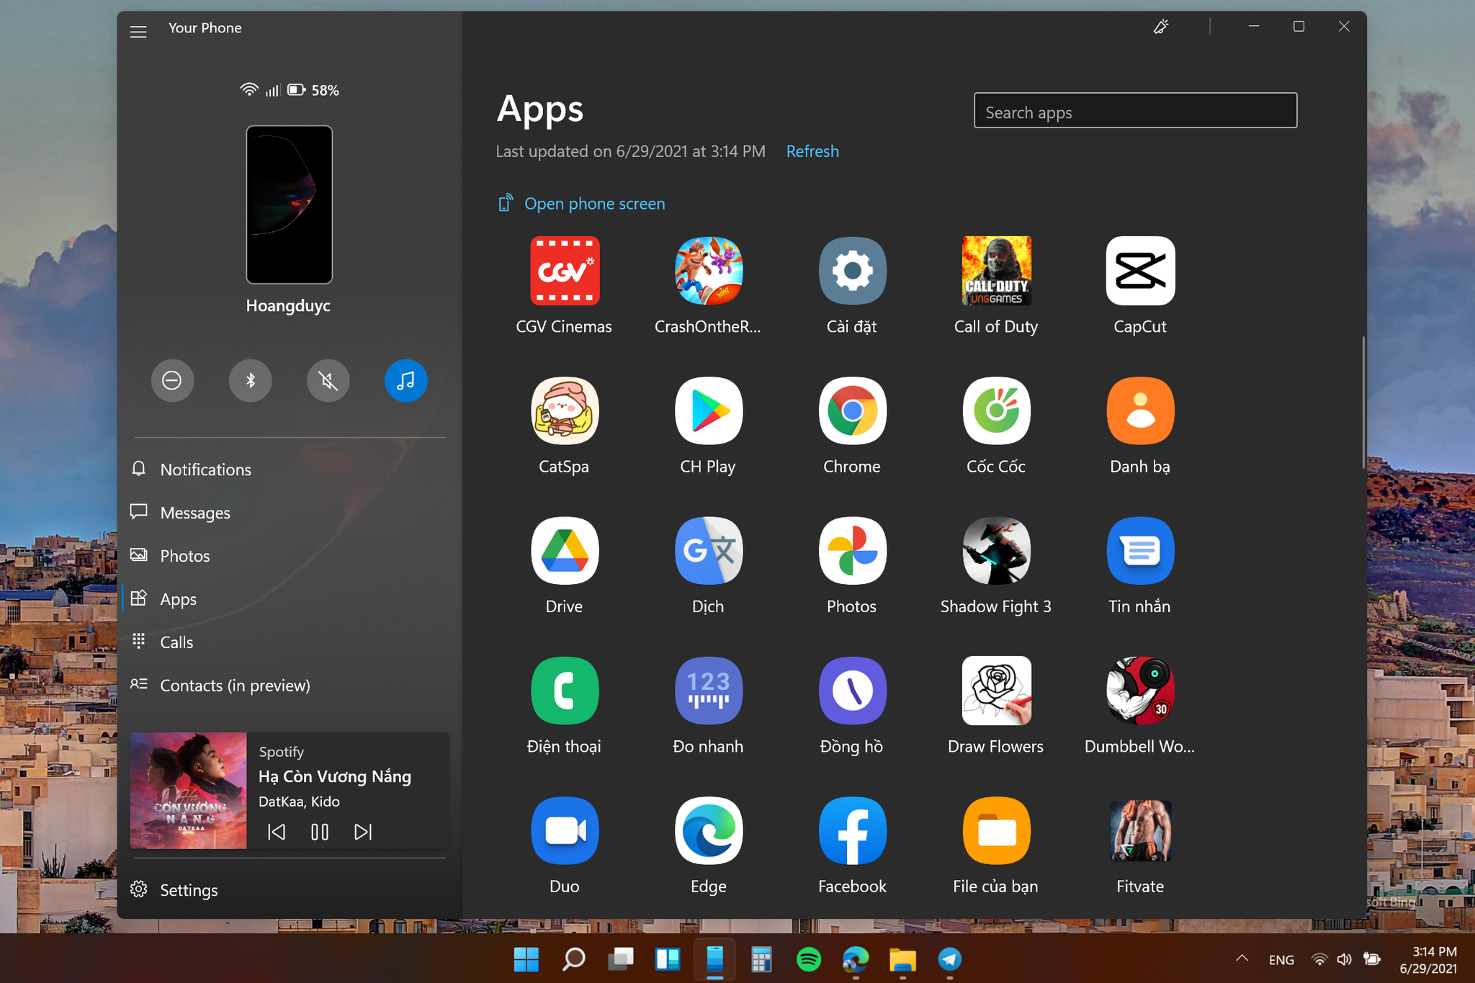Toggle the phone's Bluetooth button
Image resolution: width=1475 pixels, height=983 pixels.
[250, 380]
